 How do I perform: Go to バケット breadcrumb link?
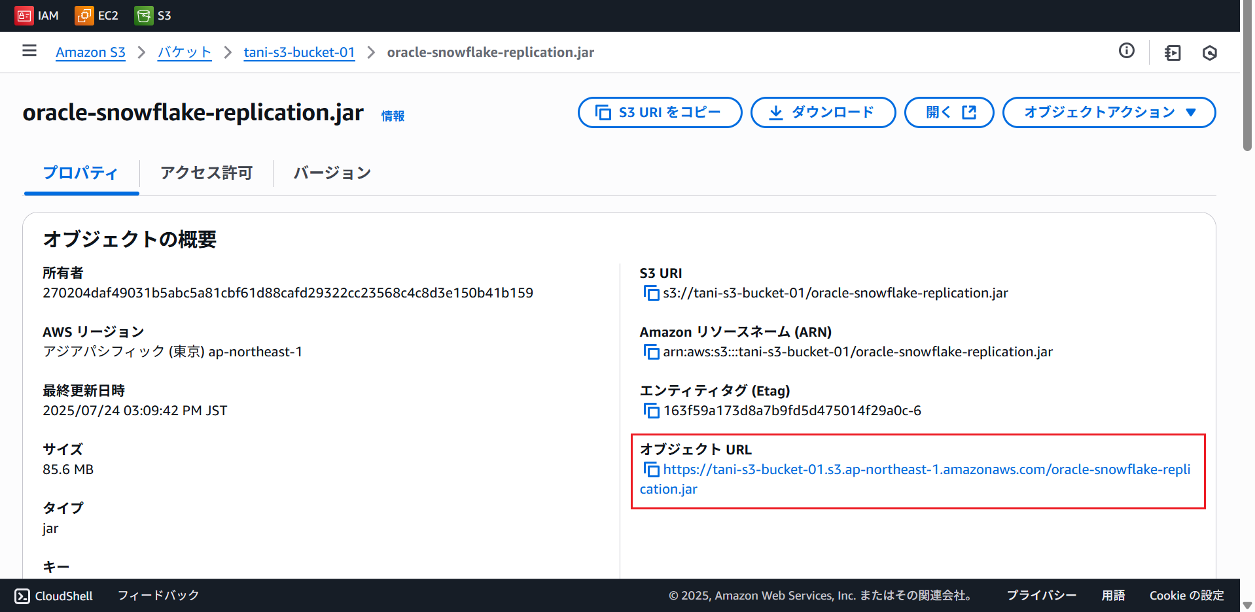[x=185, y=52]
